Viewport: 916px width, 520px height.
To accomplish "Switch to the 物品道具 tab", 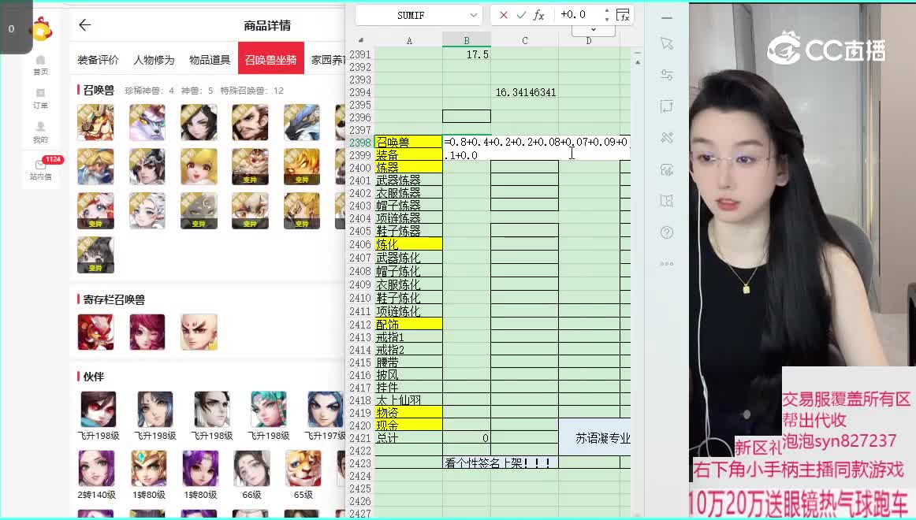I will (210, 60).
